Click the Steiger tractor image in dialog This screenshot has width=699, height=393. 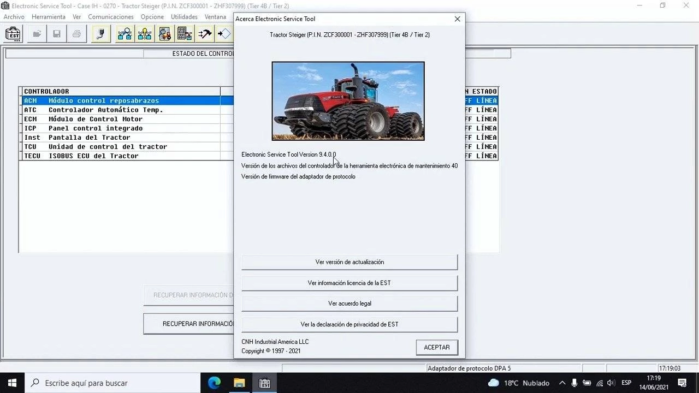[348, 101]
